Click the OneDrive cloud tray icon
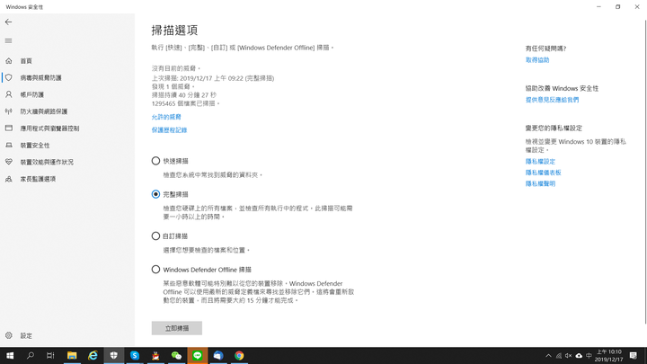This screenshot has height=364, width=647. point(579,356)
